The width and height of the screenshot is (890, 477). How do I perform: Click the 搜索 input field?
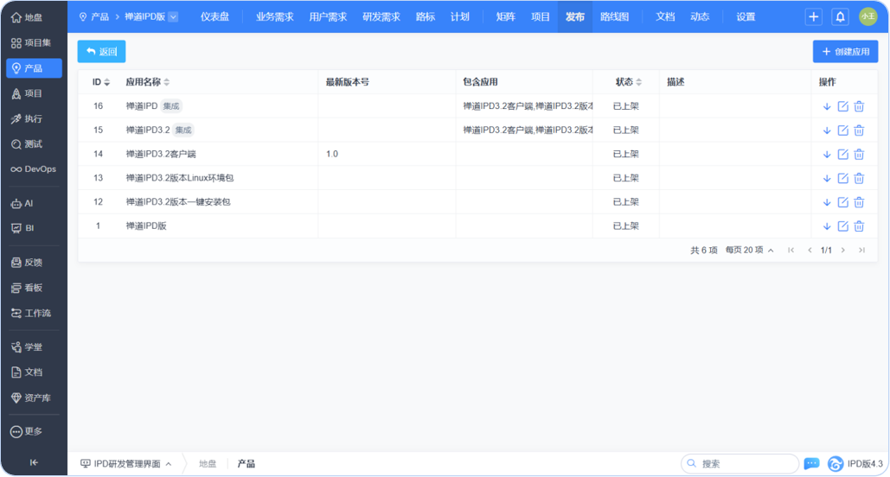(744, 464)
